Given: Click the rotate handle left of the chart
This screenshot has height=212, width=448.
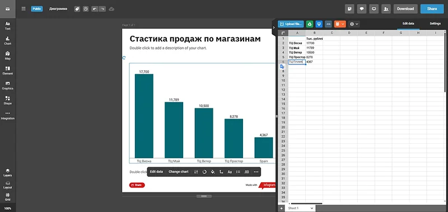Looking at the screenshot, I should 124,58.
